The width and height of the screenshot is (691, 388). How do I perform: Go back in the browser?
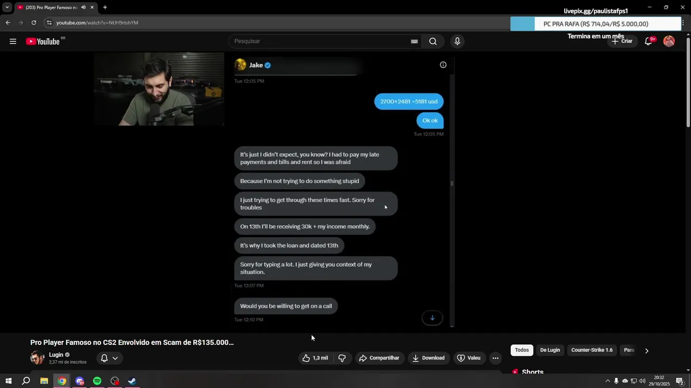click(x=8, y=23)
